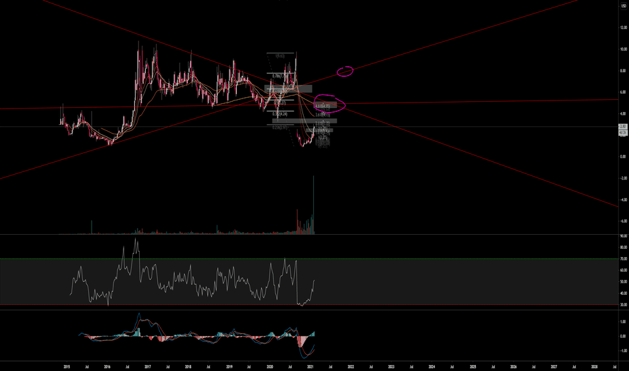Select the 50.00 RSI axis label
Viewport: 629px width, 371px height.
click(x=624, y=282)
